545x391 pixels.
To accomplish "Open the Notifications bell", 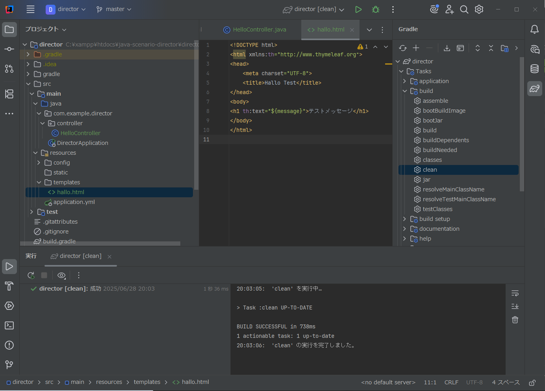I will (x=534, y=29).
